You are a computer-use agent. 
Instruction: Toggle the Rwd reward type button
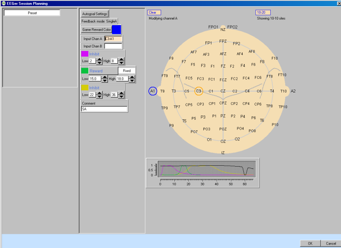tap(127, 71)
